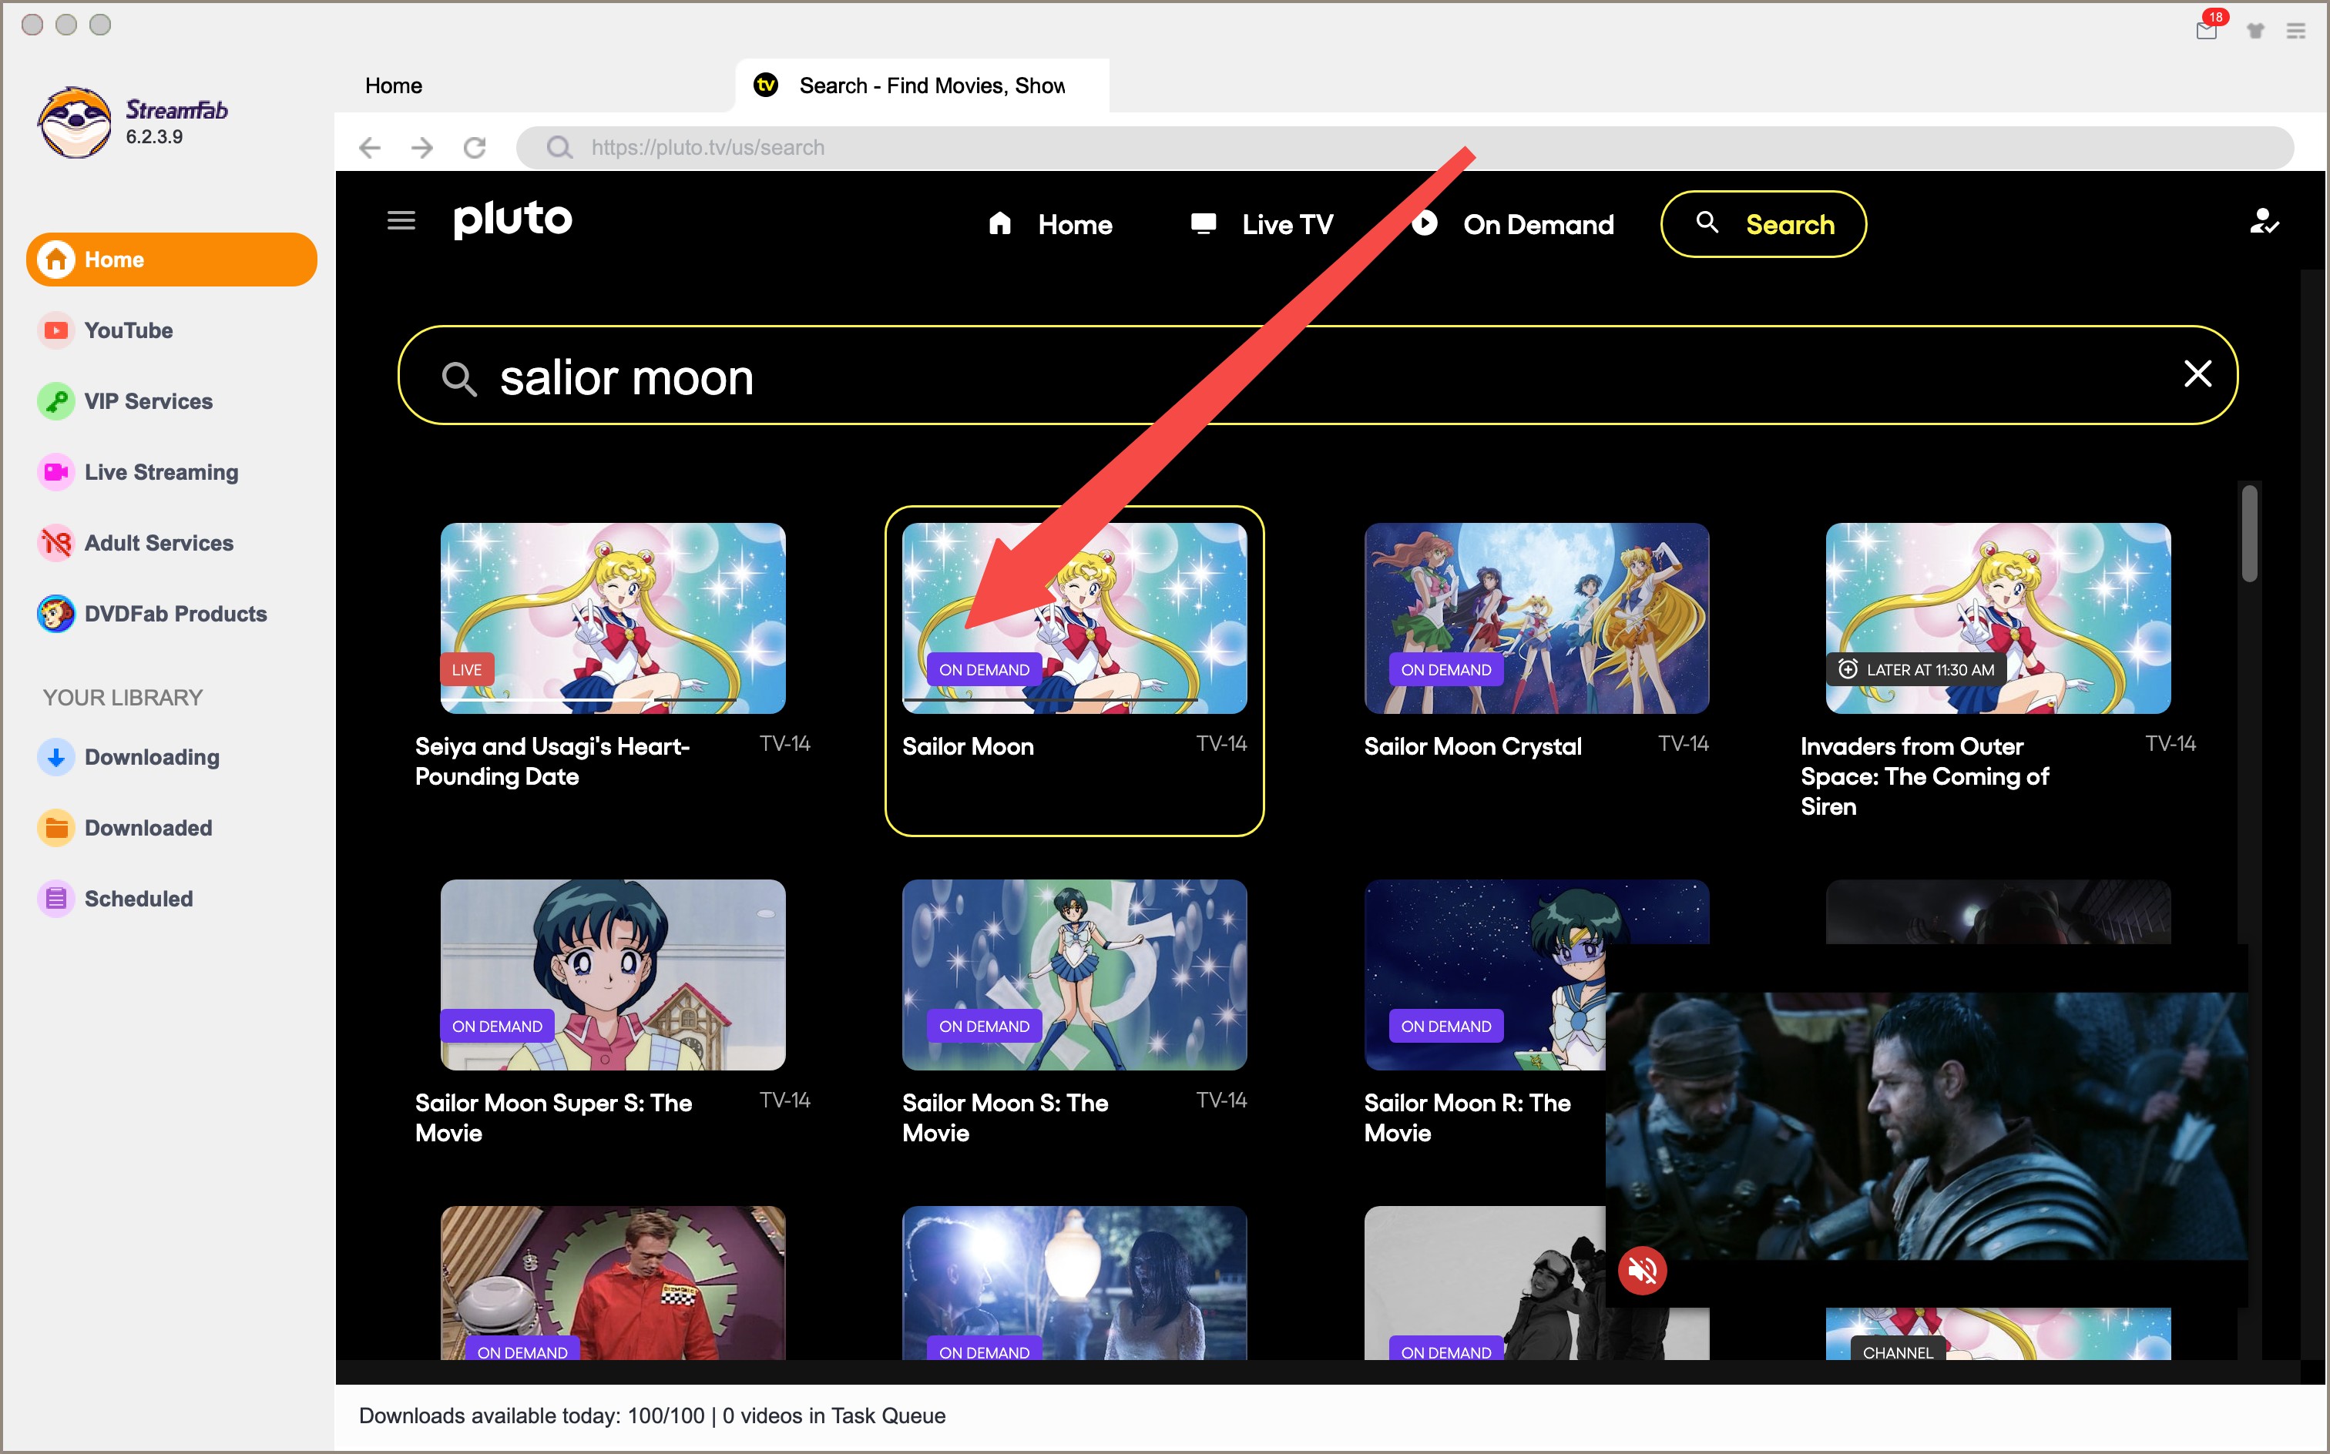Viewport: 2330px width, 1454px height.
Task: Click the yellow Search navigation button
Action: tap(1764, 224)
